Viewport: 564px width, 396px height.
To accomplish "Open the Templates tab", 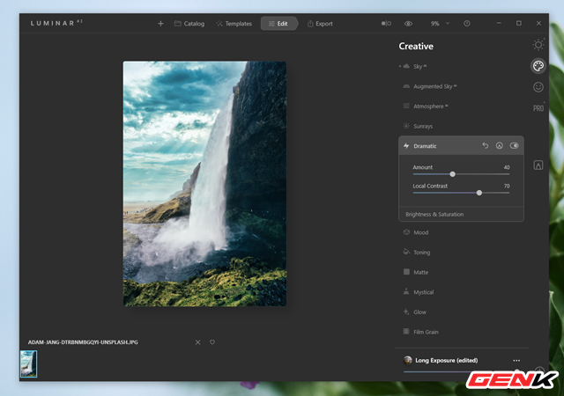I will pos(234,24).
